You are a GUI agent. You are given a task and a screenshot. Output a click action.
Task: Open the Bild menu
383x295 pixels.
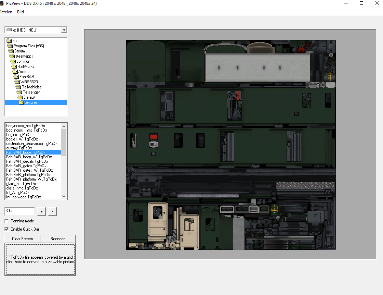click(21, 12)
